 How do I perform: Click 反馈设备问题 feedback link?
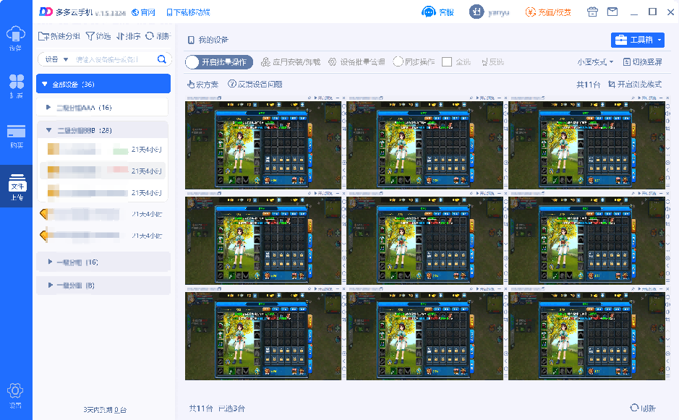(x=255, y=84)
